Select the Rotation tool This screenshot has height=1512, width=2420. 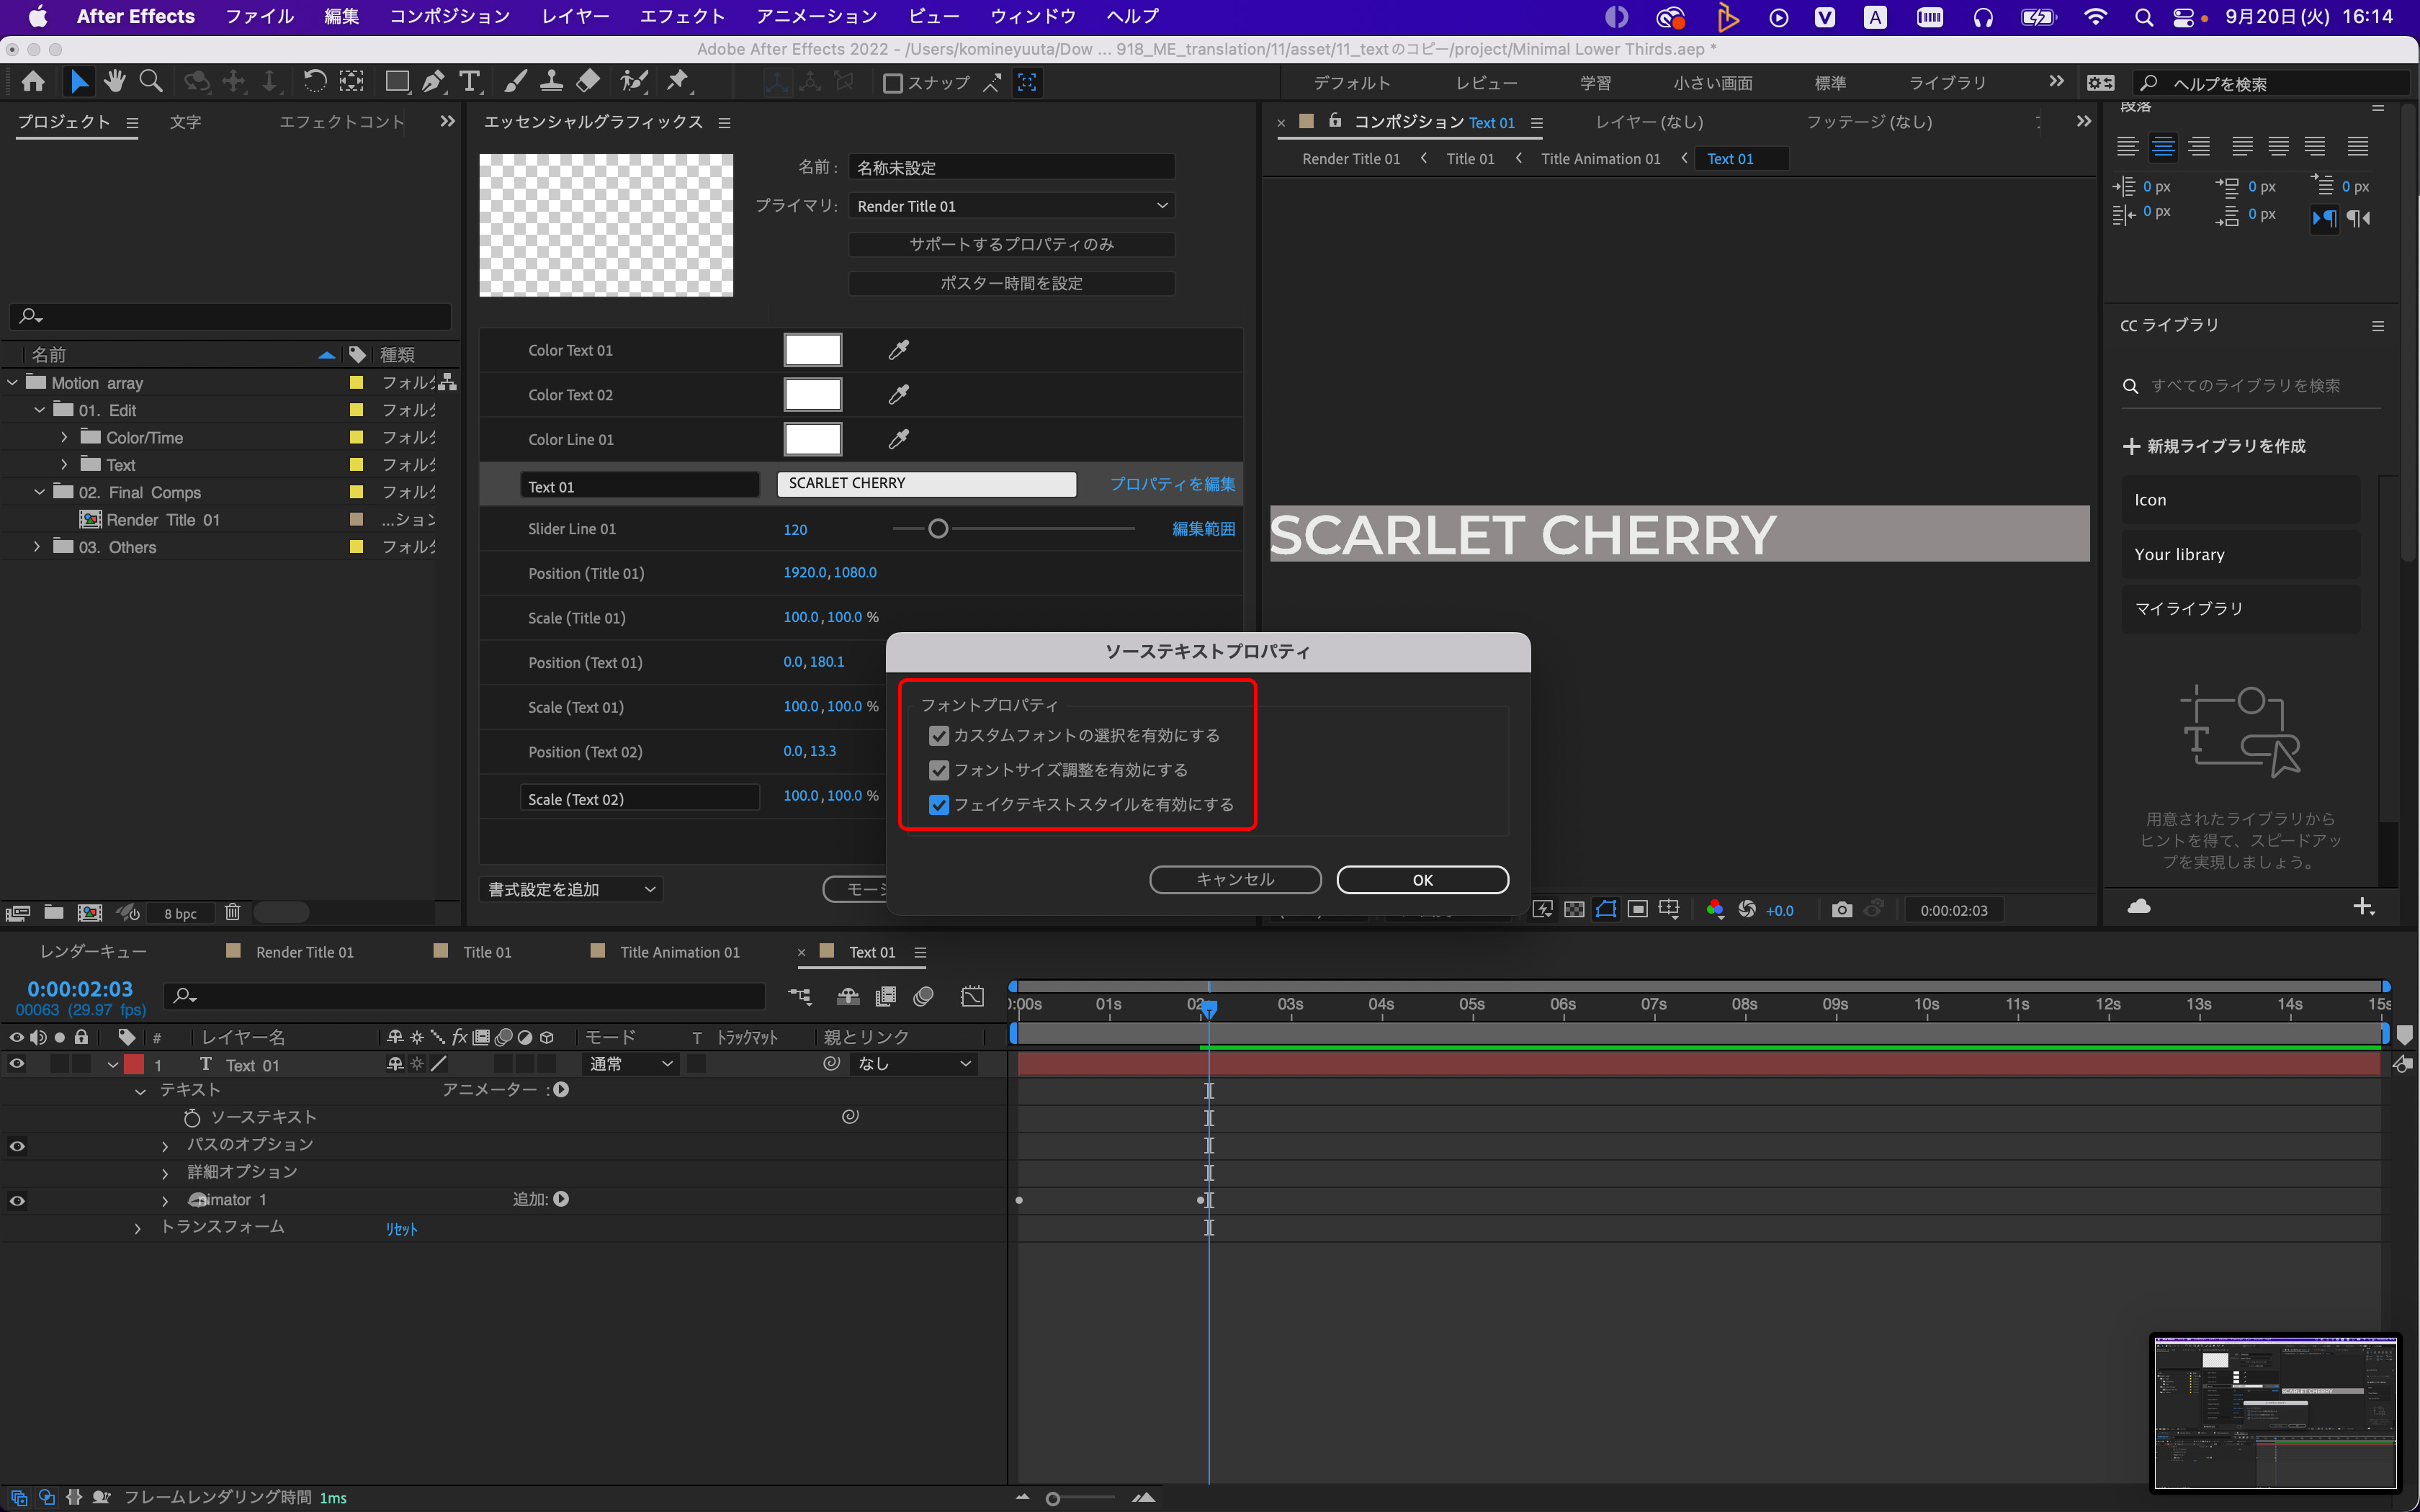pos(314,82)
